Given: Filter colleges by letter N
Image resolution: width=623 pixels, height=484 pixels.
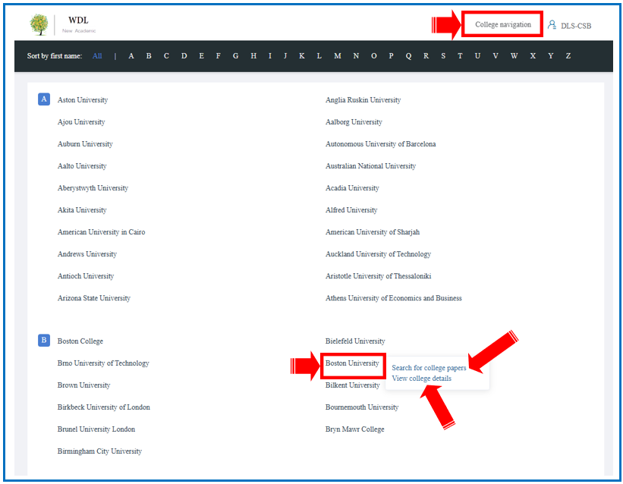Looking at the screenshot, I should (356, 56).
